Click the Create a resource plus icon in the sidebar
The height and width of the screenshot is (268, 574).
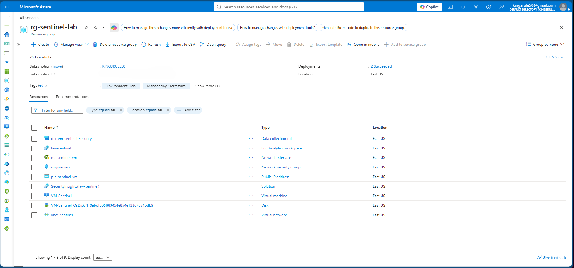click(x=7, y=25)
